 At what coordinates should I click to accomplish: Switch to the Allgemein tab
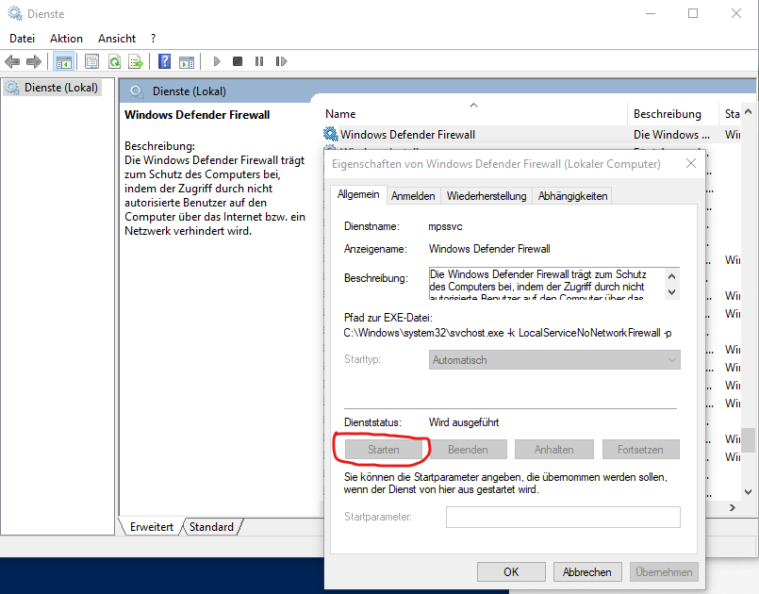coord(358,194)
